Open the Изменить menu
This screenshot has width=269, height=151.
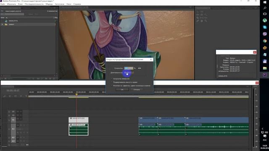(11, 4)
